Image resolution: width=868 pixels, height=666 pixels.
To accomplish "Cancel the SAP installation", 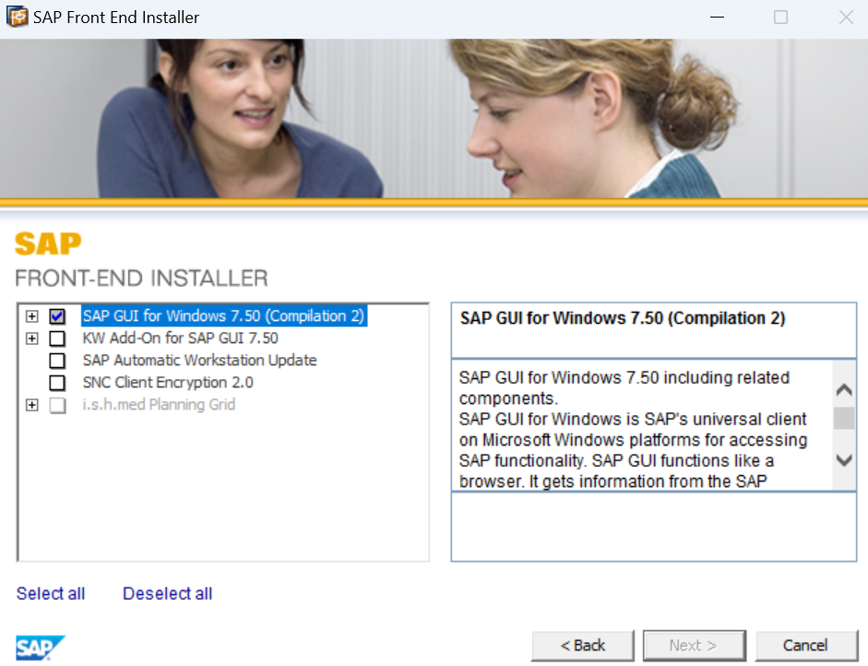I will click(806, 645).
